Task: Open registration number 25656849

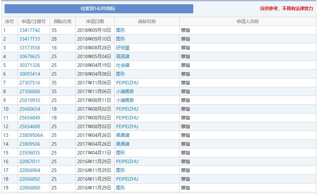Action: (29, 118)
